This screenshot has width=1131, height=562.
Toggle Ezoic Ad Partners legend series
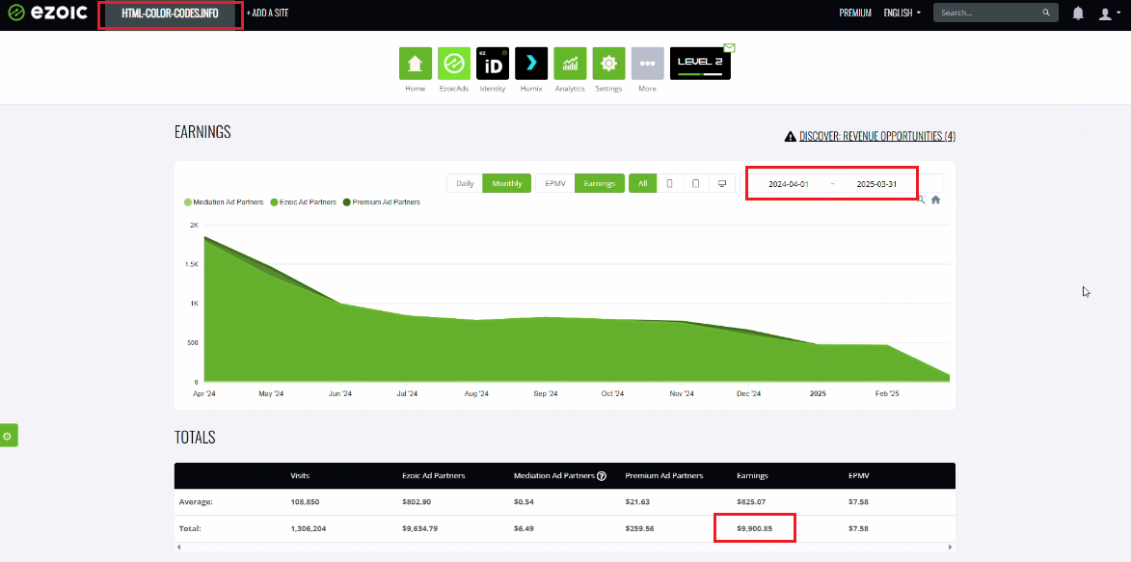[x=304, y=202]
